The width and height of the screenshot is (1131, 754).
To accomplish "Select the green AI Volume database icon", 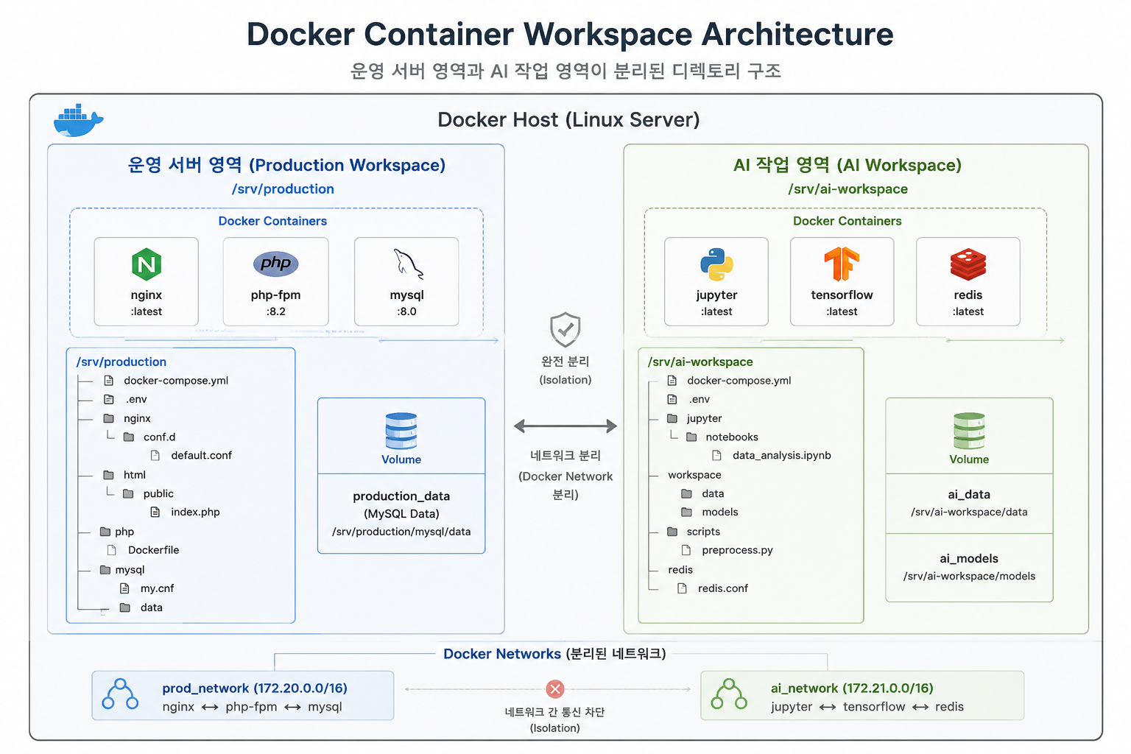I will 969,431.
